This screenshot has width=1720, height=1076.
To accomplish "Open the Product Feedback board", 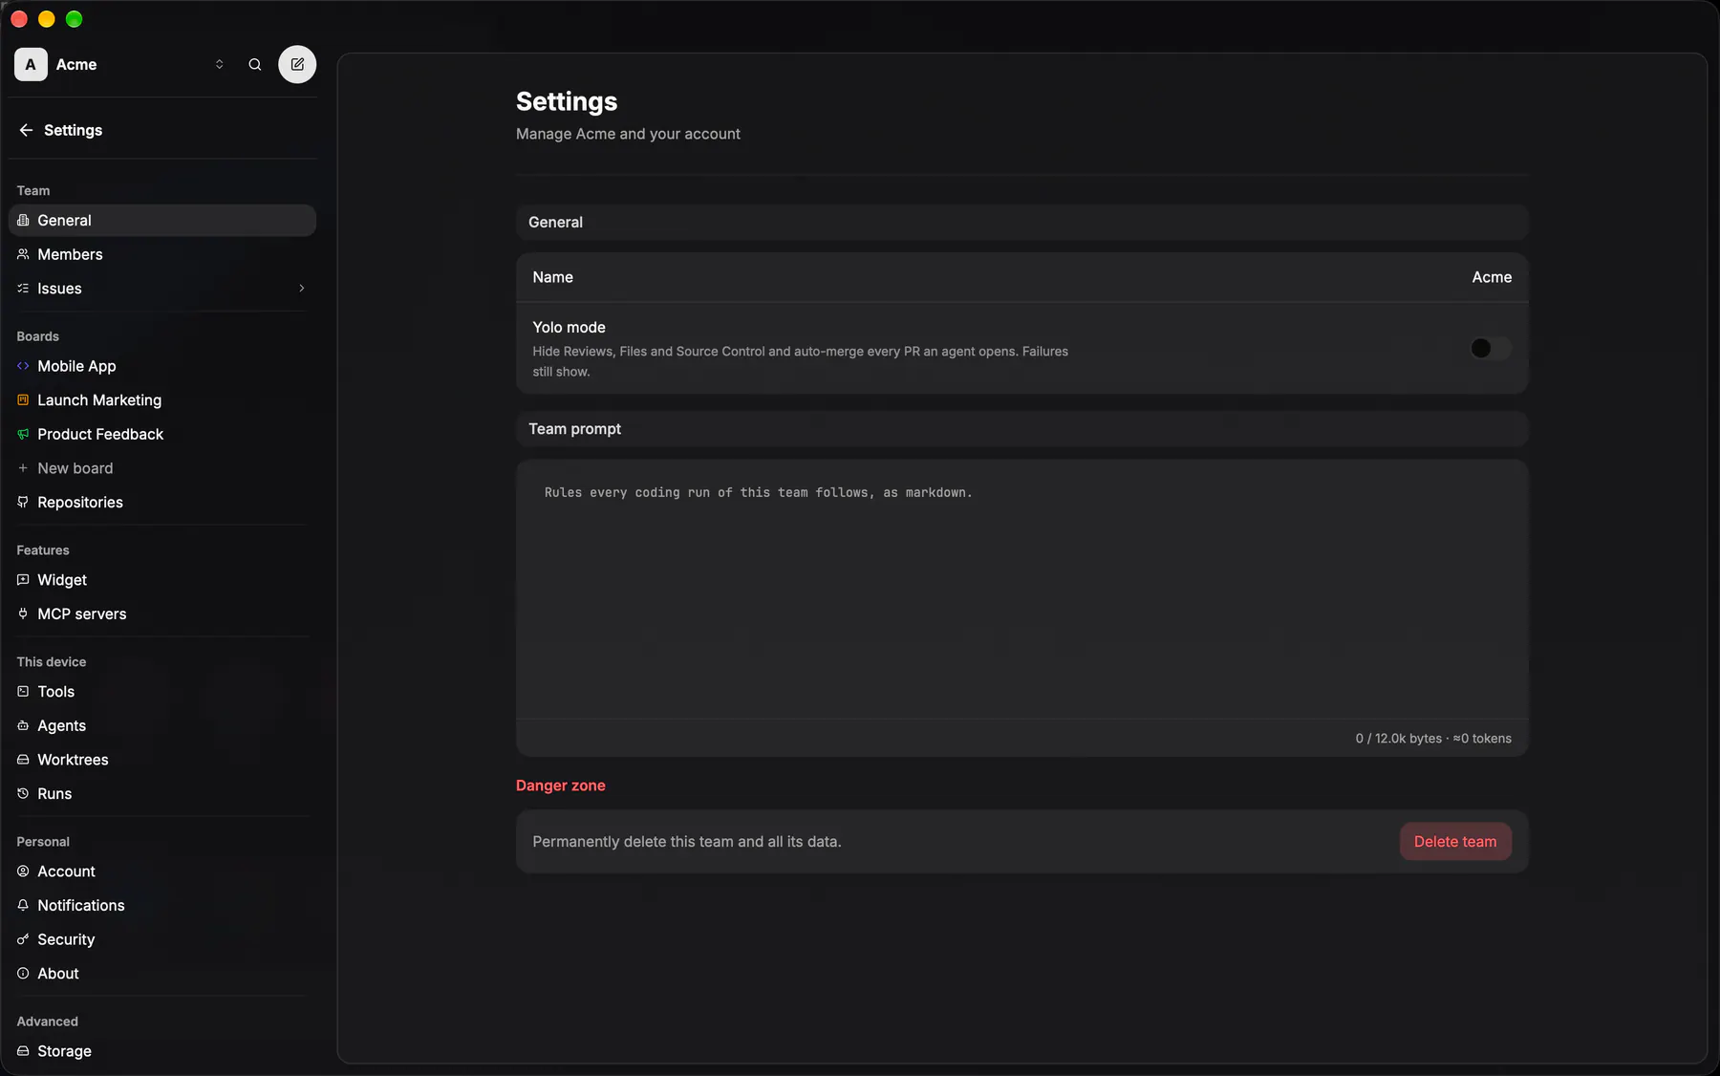I will [162, 434].
